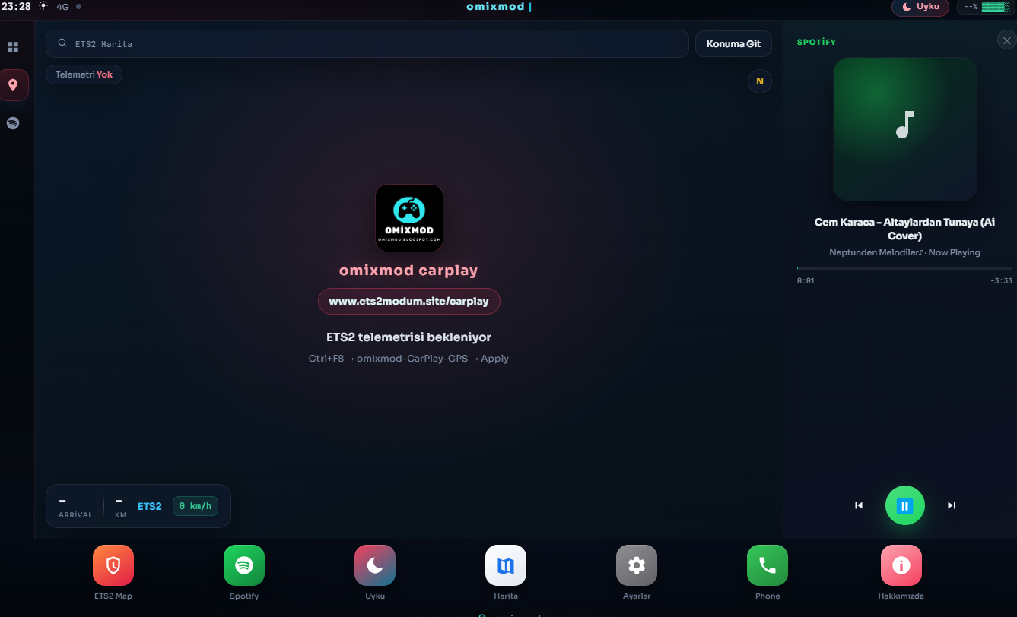Viewport: 1017px width, 617px height.
Task: Click the omixmod title in top bar
Action: (496, 7)
